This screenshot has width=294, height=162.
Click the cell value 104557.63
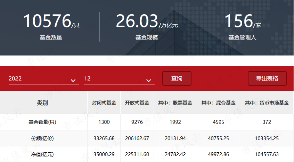267,154
